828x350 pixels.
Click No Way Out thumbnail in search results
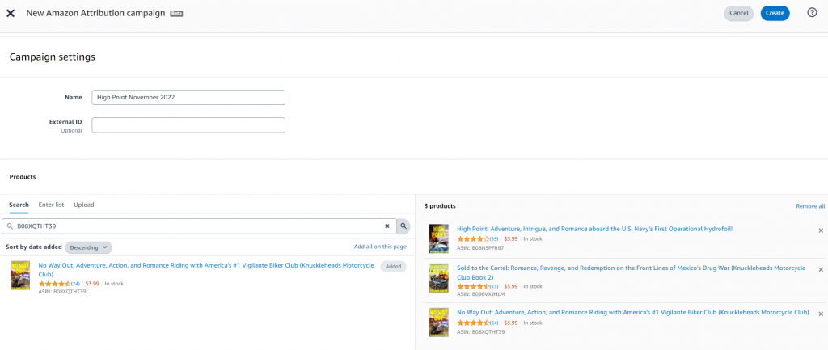[20, 275]
